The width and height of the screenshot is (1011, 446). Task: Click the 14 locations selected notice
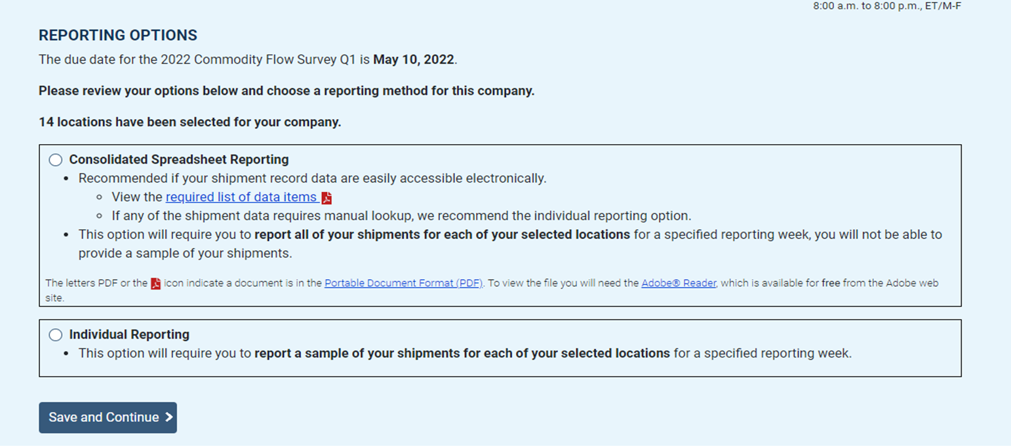point(189,122)
